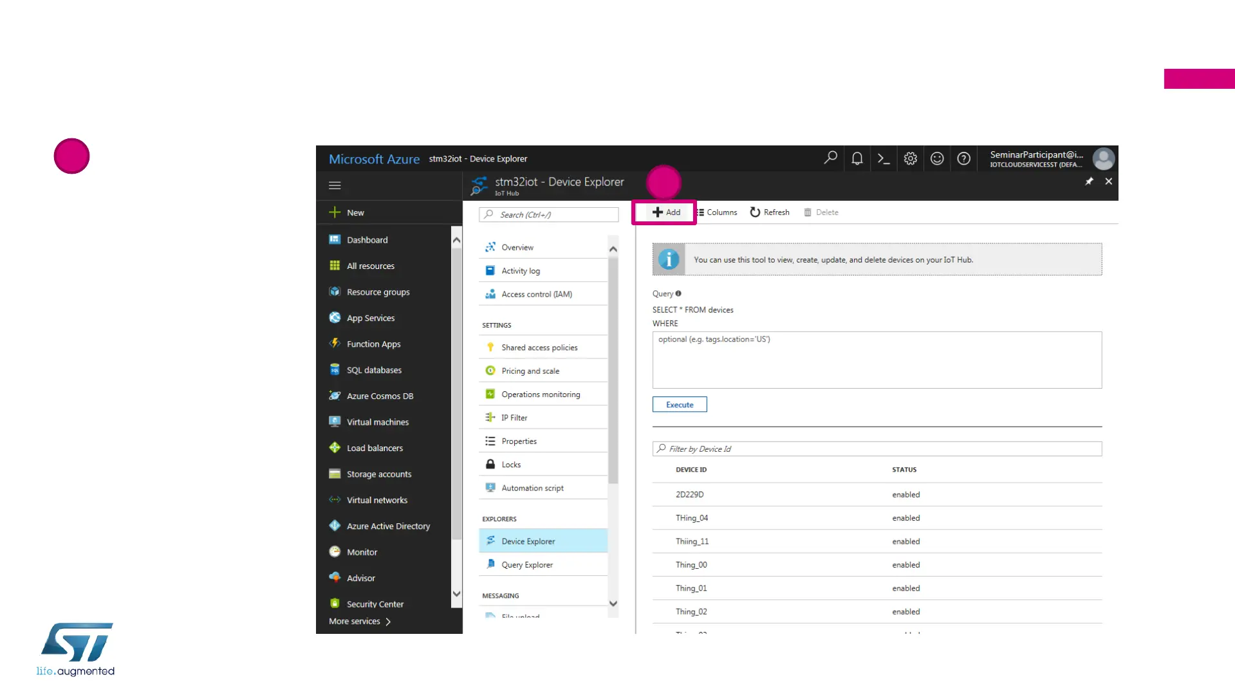Click the Monitor gauge icon

(x=335, y=551)
